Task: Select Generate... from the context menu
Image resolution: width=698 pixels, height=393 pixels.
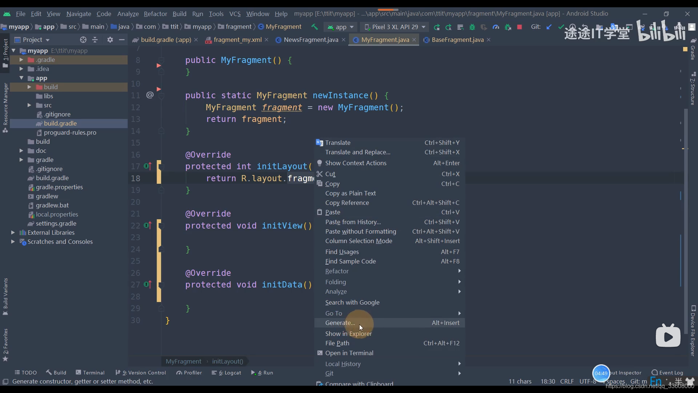Action: (389, 323)
